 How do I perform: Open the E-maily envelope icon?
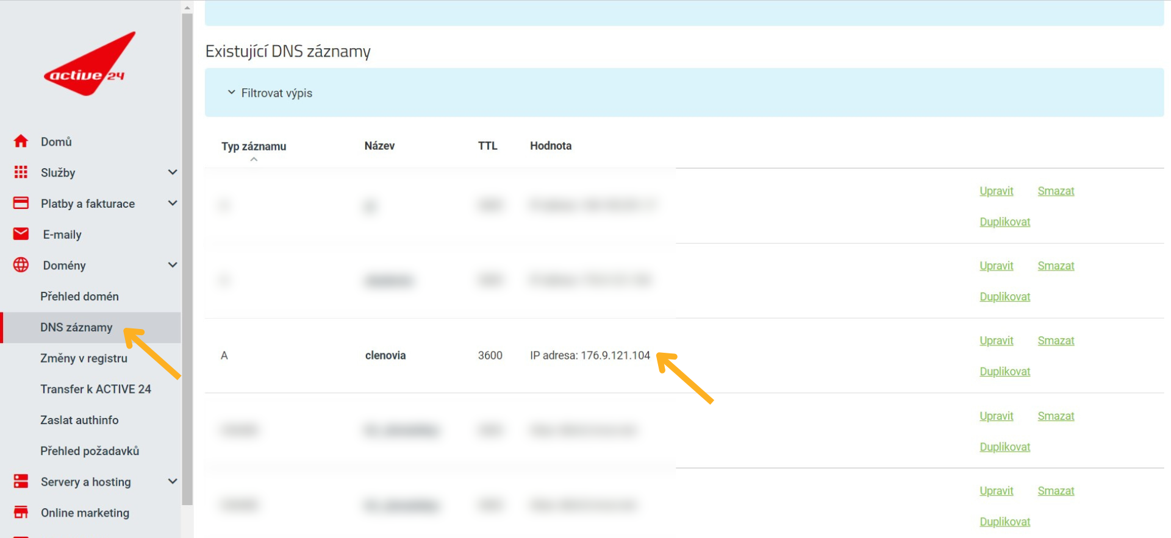coord(21,234)
